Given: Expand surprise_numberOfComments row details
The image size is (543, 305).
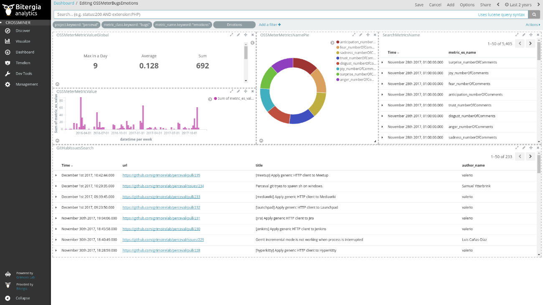Looking at the screenshot, I should 382,62.
